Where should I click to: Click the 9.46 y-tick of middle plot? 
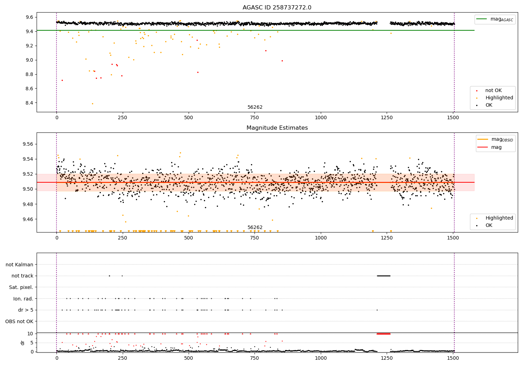click(28, 219)
